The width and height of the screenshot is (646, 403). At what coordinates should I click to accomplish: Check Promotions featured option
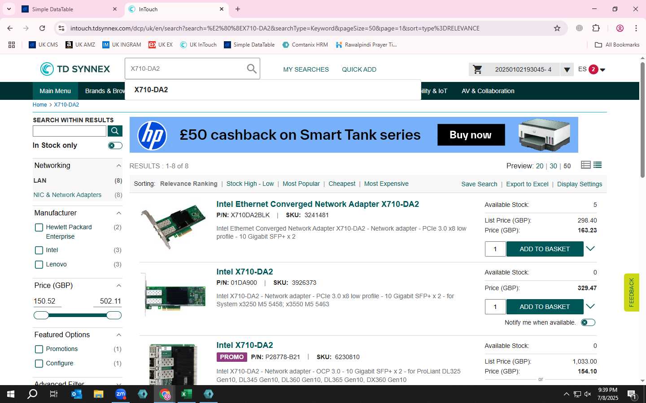click(39, 349)
